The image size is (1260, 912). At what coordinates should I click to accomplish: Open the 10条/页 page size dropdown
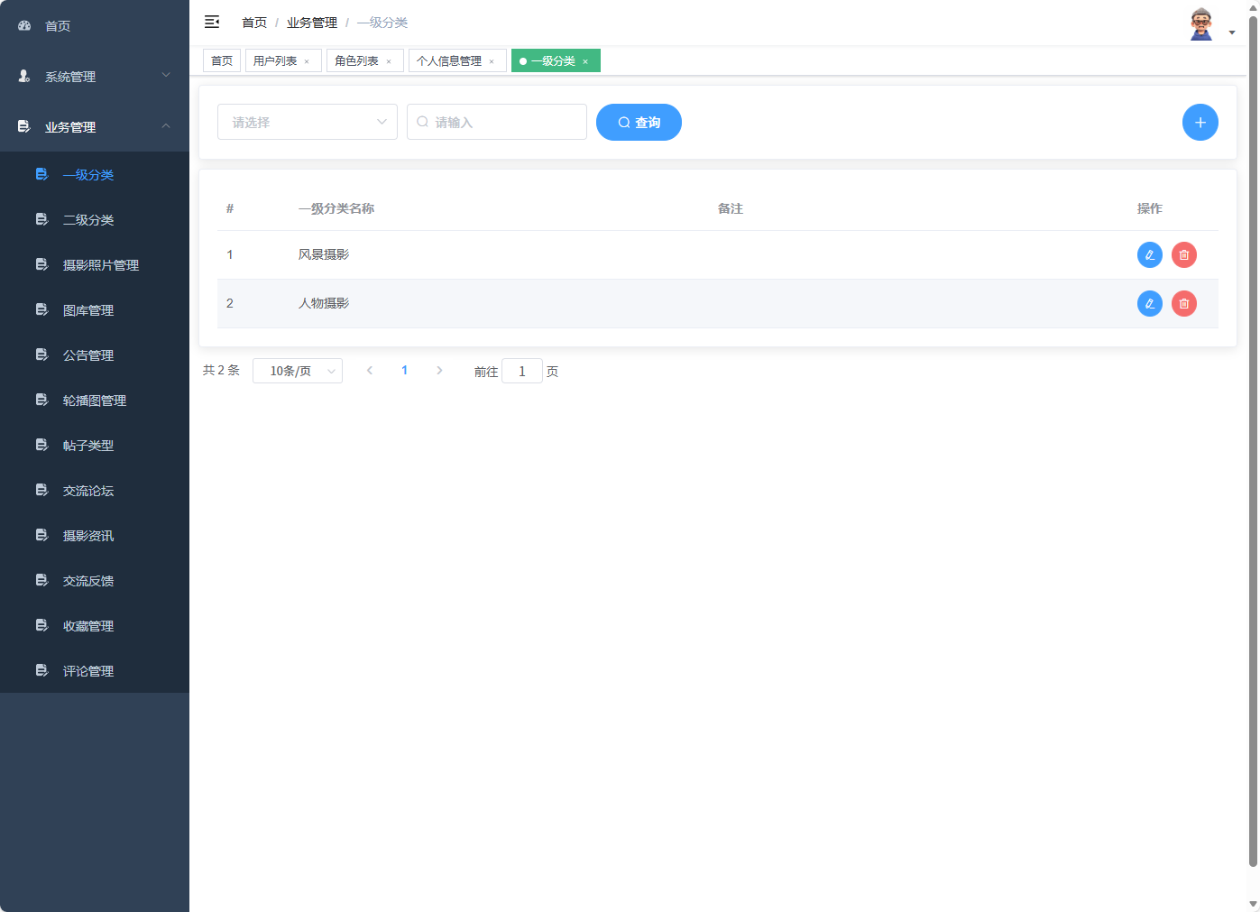(x=298, y=370)
